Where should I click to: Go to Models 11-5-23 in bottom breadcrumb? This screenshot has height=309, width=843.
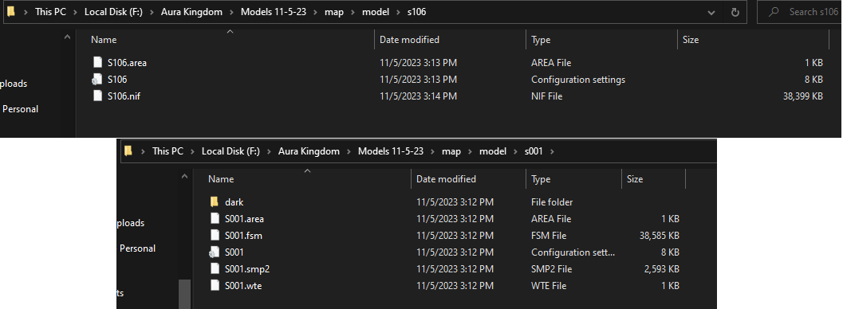pos(391,151)
